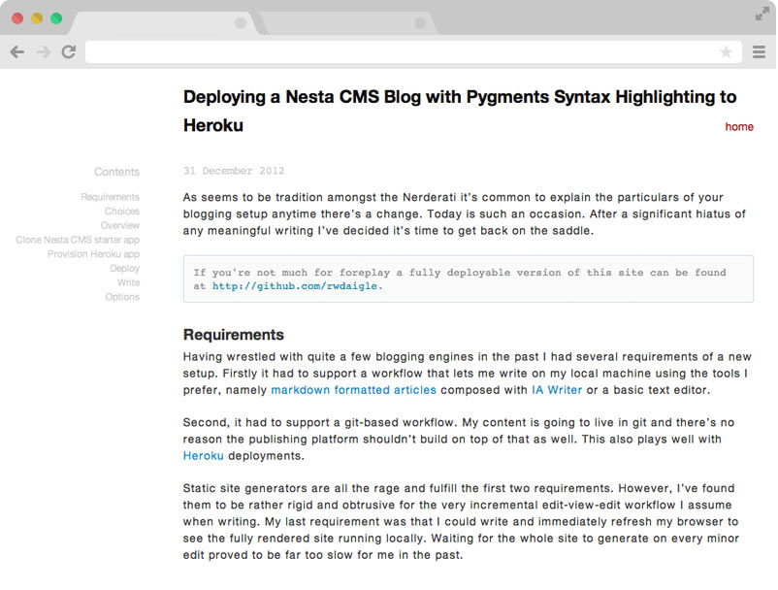The image size is (778, 590).
Task: Jump to the Options section link
Action: coord(122,297)
